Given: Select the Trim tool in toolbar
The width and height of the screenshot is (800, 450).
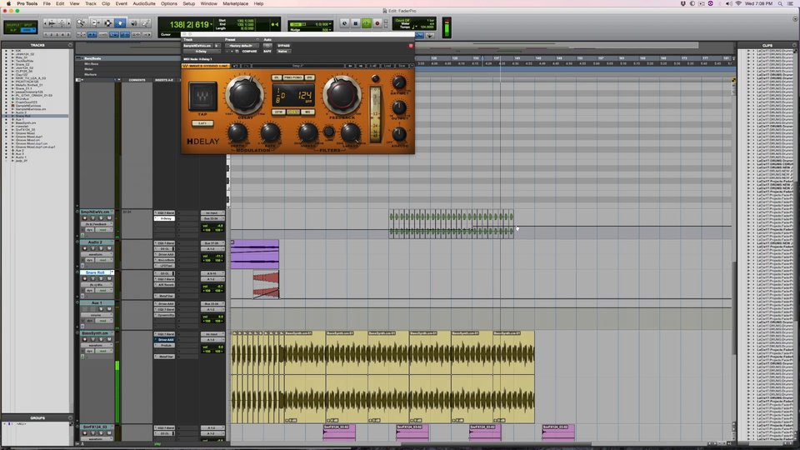Looking at the screenshot, I should [x=95, y=23].
